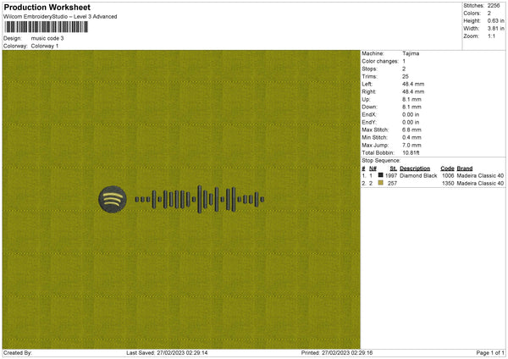Click the Stops label
Image resolution: width=508 pixels, height=359 pixels.
click(x=369, y=69)
